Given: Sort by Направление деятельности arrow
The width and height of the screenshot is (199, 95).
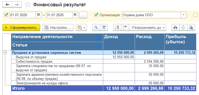Looking at the screenshot, I should [x=99, y=38].
